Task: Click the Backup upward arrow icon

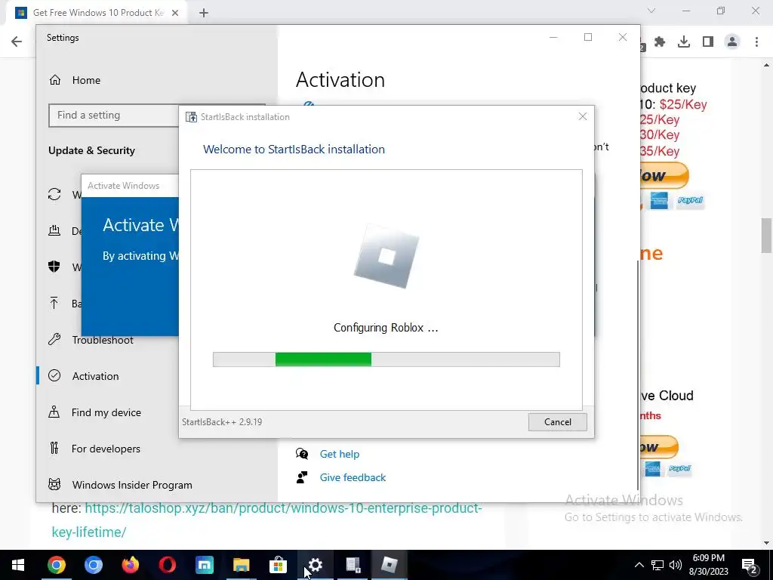Action: coord(54,303)
